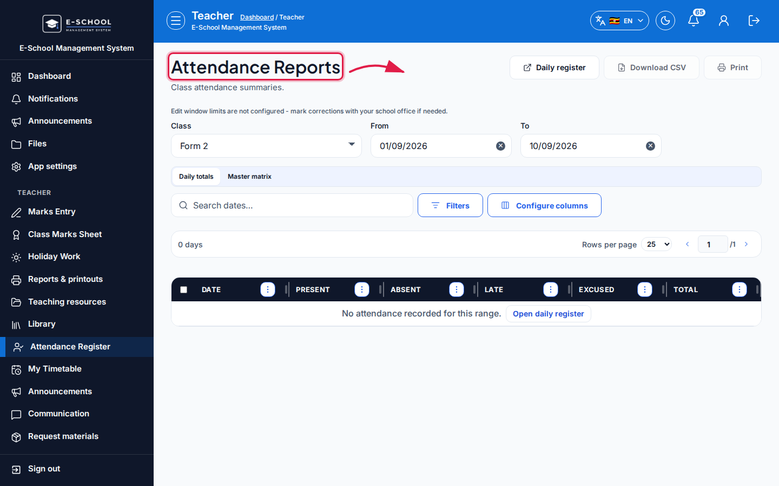Click the Daily register button
The height and width of the screenshot is (486, 779).
point(554,67)
